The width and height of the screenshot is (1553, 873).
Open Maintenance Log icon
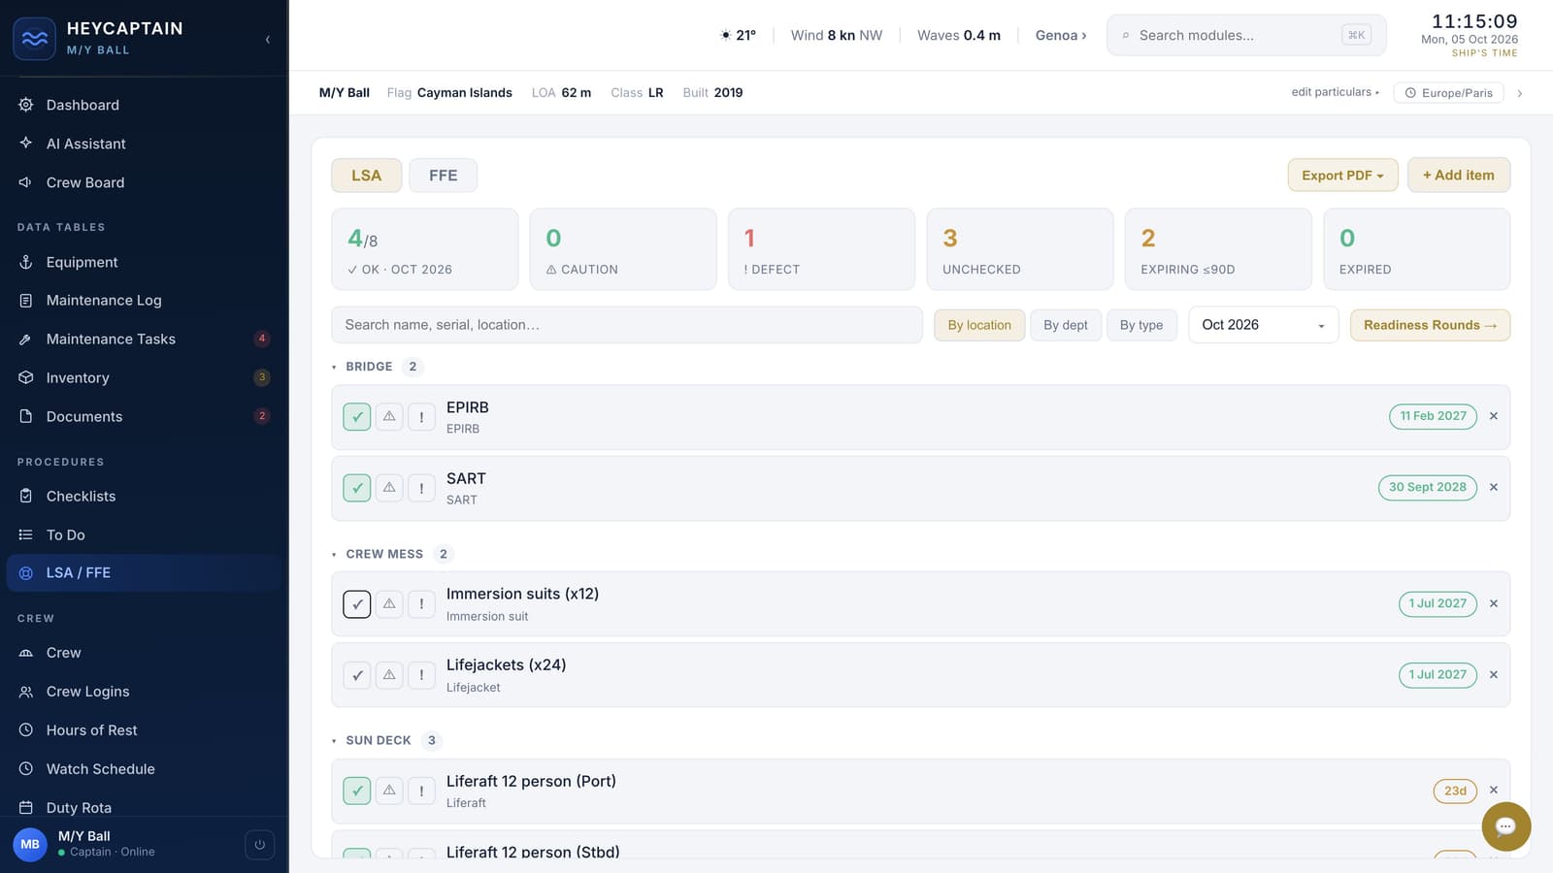[x=26, y=301]
